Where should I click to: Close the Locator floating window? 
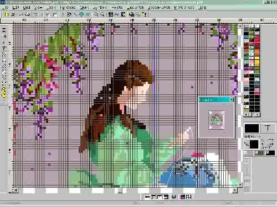coord(232,99)
